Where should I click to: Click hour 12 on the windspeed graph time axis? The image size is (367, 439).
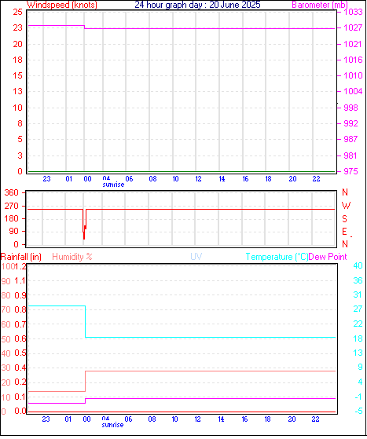198,178
